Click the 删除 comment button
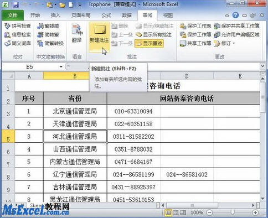Screen dimensions: 268x218 click(x=120, y=26)
